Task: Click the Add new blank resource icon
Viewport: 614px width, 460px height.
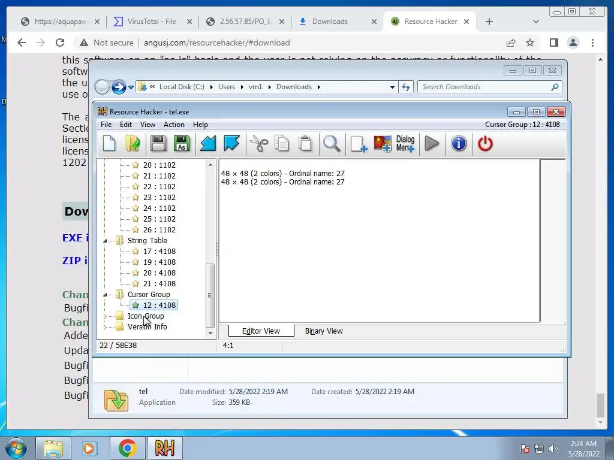Action: pyautogui.click(x=359, y=144)
